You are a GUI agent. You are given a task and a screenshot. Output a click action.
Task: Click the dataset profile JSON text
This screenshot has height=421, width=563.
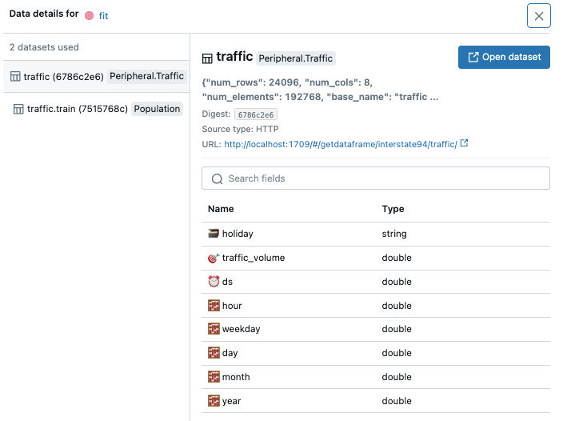click(x=320, y=90)
